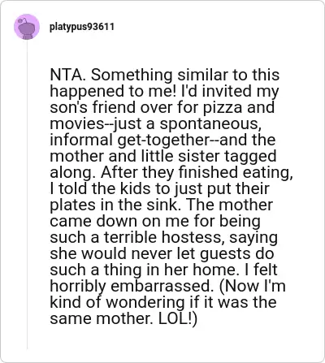The image size is (325, 363).
Task: Open the platypus93611 user profile
Action: tap(82, 27)
